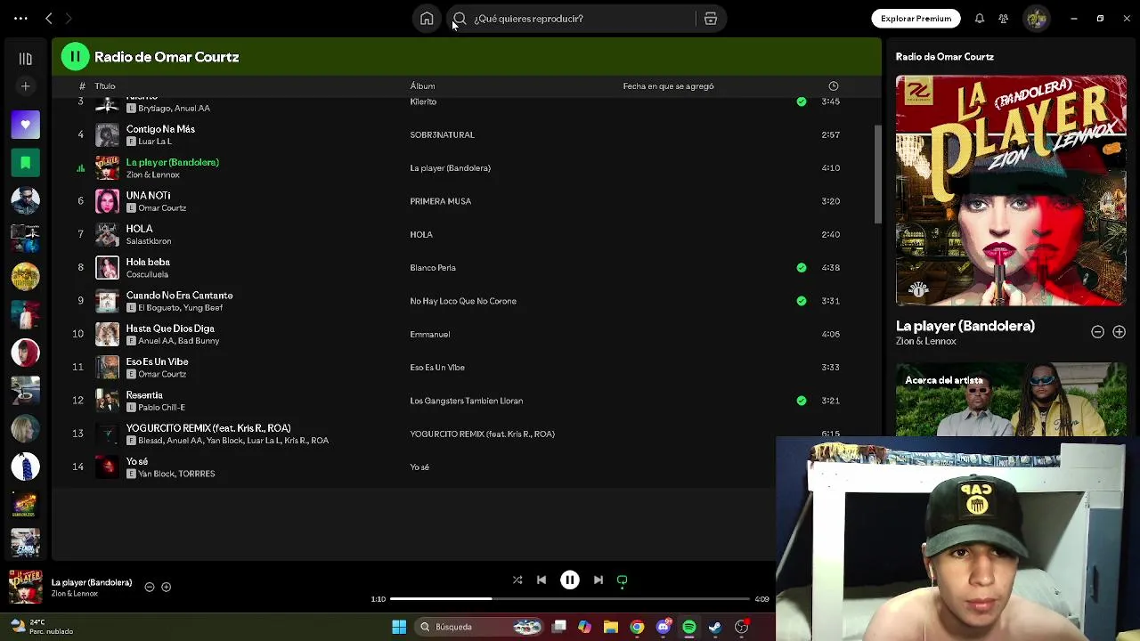Open album Los Gangsters Tambien Lloran
This screenshot has height=641, width=1140.
(466, 401)
